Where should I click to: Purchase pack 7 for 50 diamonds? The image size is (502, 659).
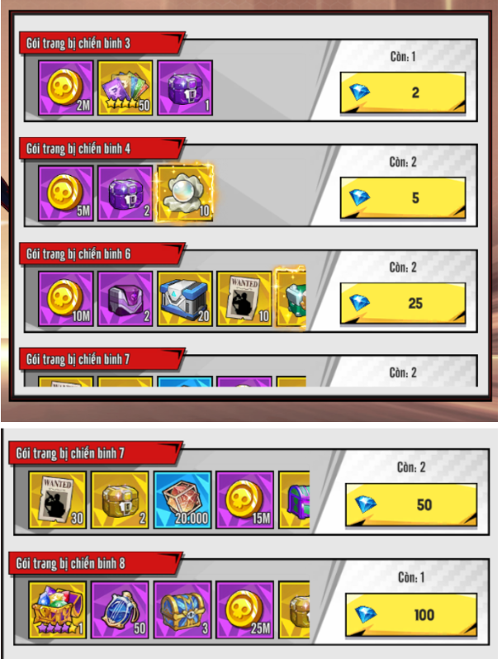[411, 505]
